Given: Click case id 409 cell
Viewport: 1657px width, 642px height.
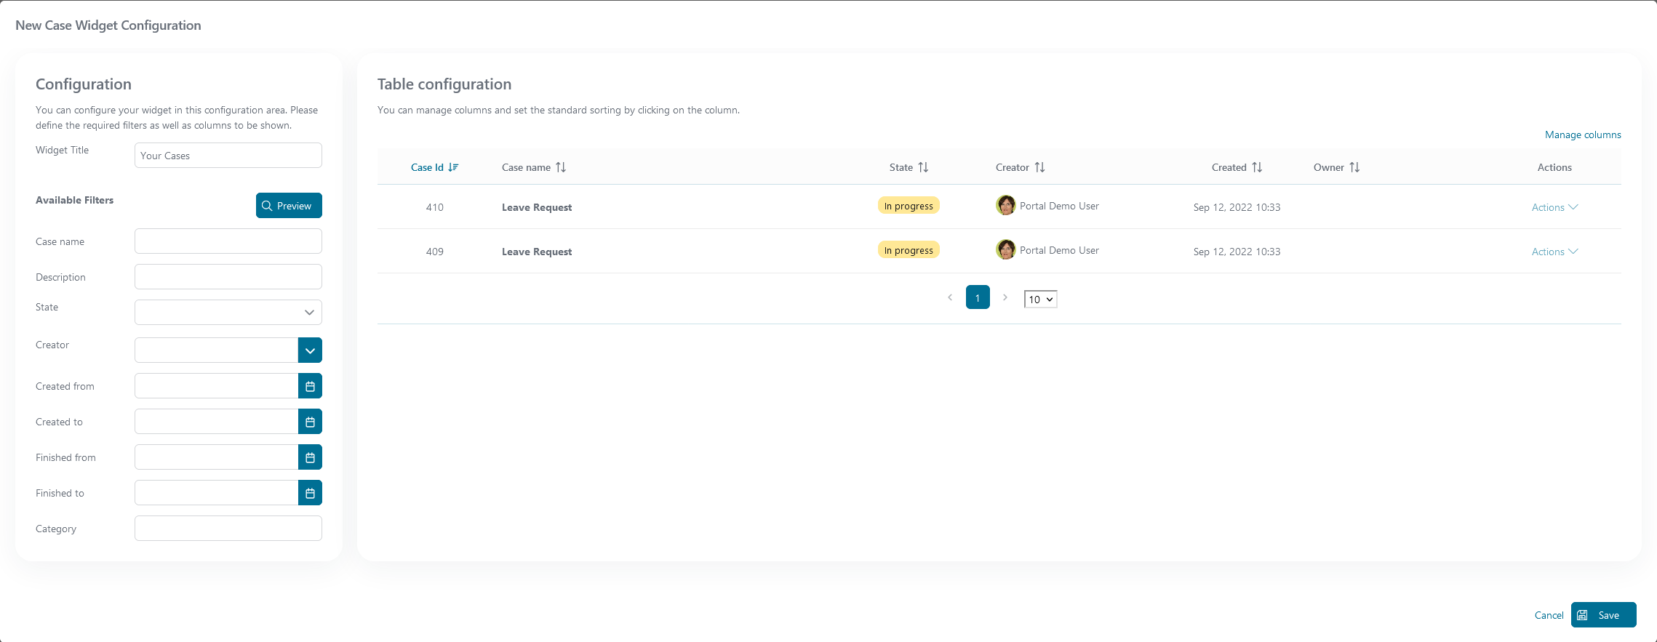Looking at the screenshot, I should pyautogui.click(x=434, y=252).
